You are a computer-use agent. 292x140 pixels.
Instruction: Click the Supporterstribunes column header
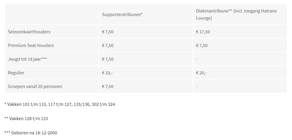pos(122,14)
